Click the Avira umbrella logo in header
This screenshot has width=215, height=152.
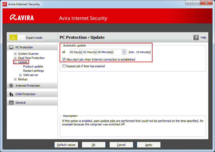(x=13, y=18)
